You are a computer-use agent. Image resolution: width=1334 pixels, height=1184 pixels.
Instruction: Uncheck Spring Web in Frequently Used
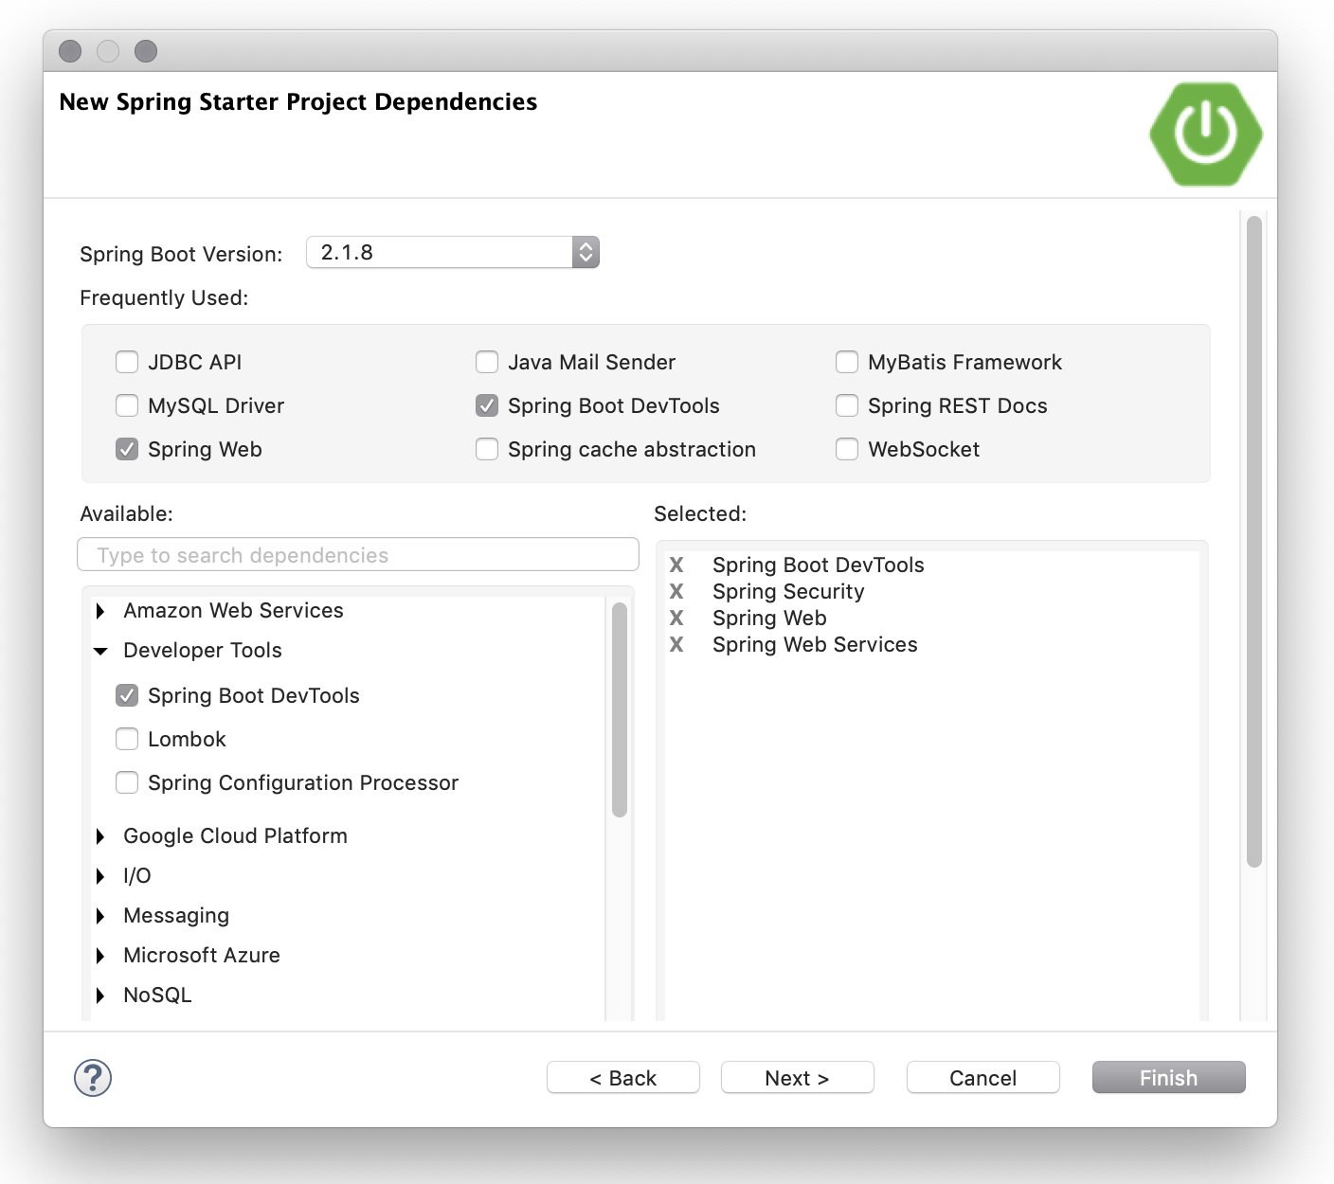[x=127, y=449]
